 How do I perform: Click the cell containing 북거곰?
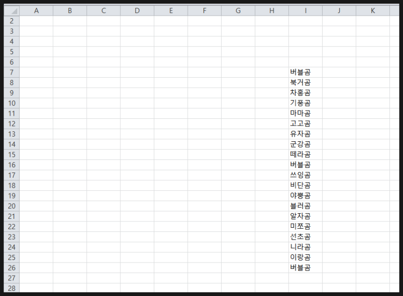pyautogui.click(x=306, y=82)
